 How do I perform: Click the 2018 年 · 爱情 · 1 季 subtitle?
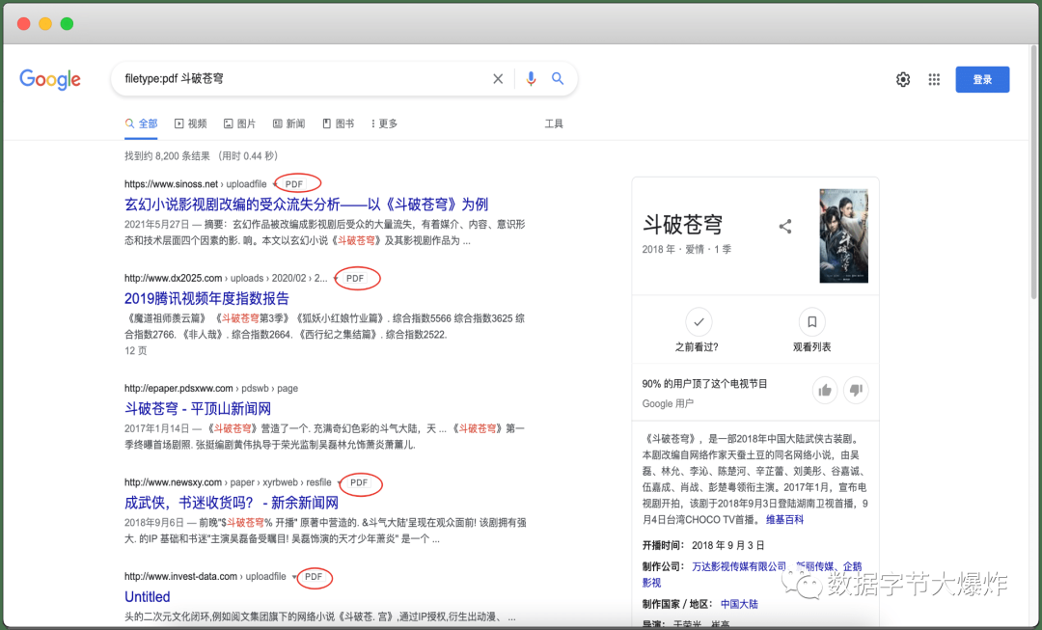coord(687,249)
